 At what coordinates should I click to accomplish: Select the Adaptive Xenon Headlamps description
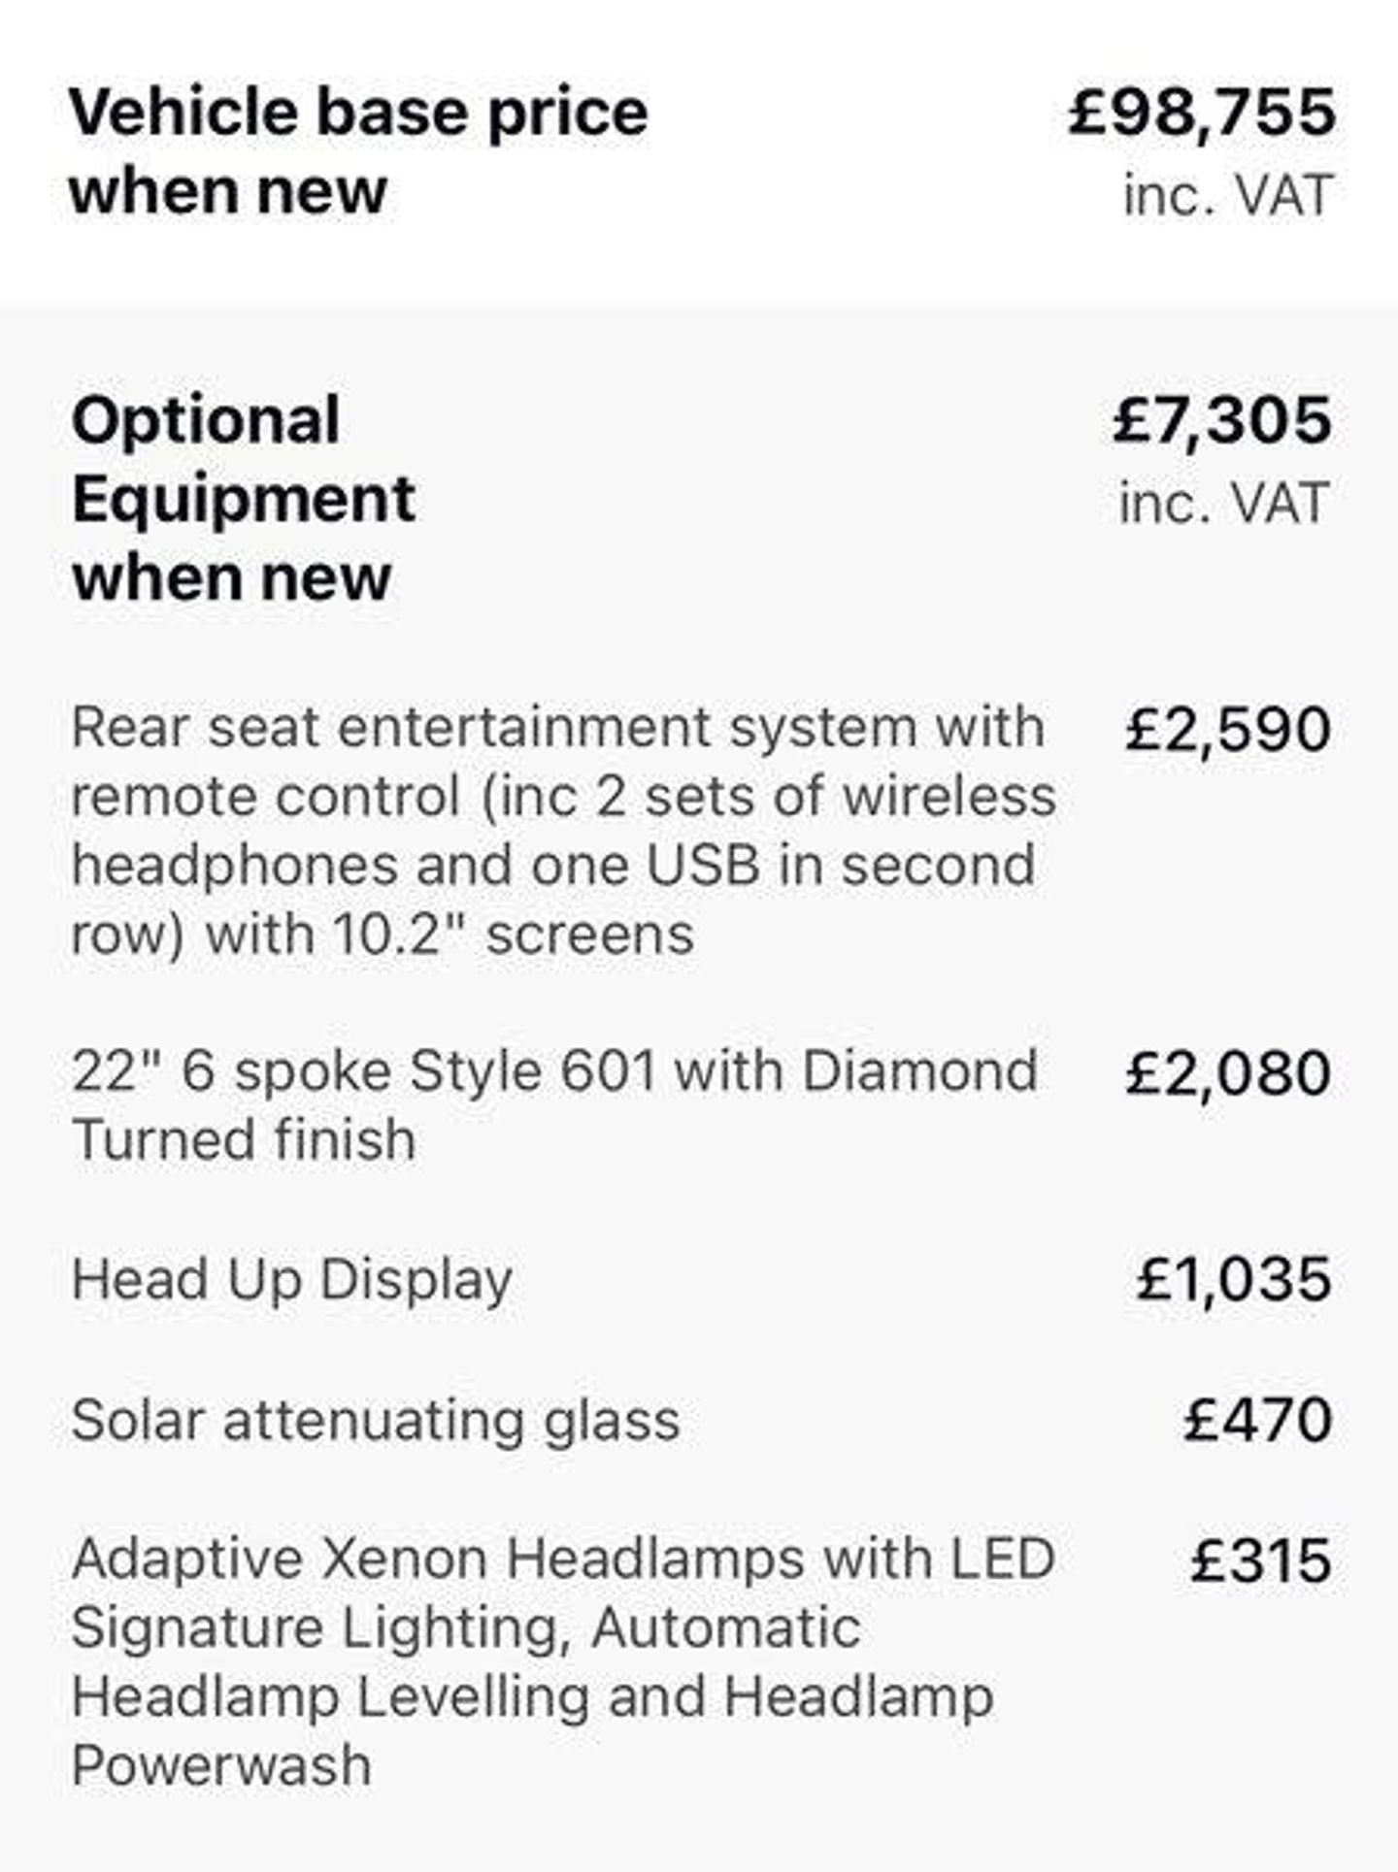click(563, 1662)
